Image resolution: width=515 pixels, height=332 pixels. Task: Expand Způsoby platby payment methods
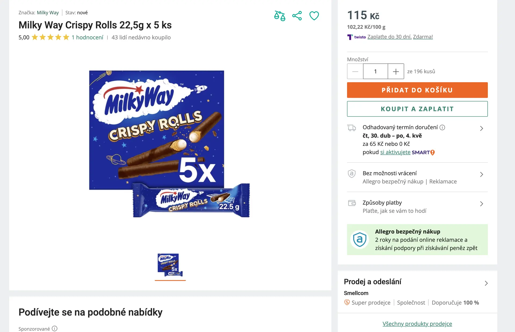tap(481, 204)
